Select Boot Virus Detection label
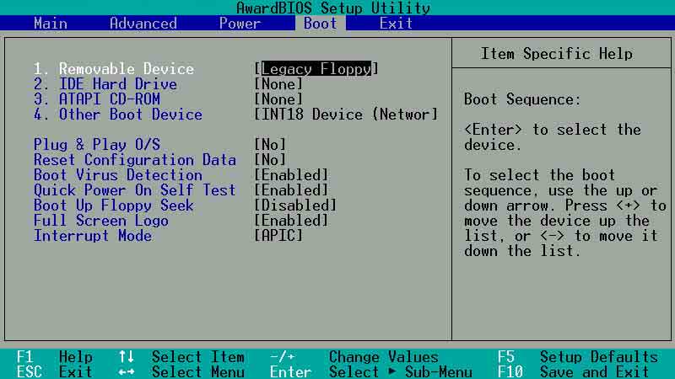 click(x=118, y=175)
